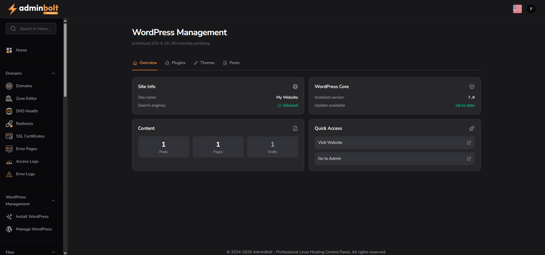Click the 'Allowed' search engines status
This screenshot has width=545, height=255.
coord(288,105)
